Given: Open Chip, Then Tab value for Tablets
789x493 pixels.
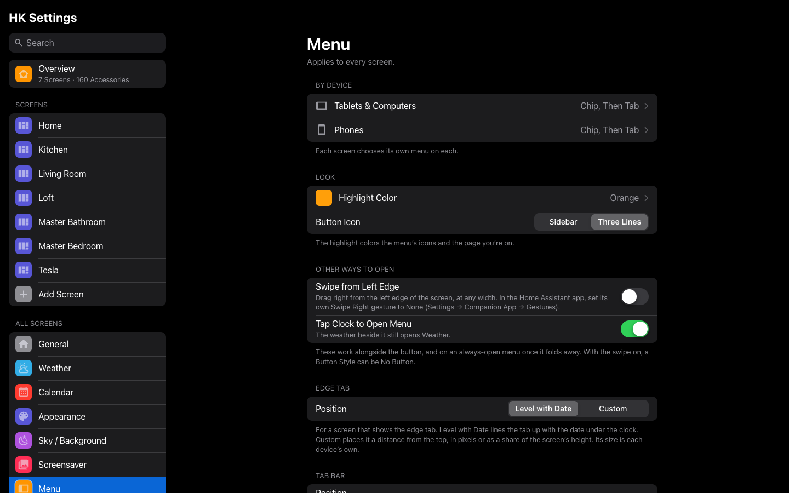Looking at the screenshot, I should tap(609, 106).
